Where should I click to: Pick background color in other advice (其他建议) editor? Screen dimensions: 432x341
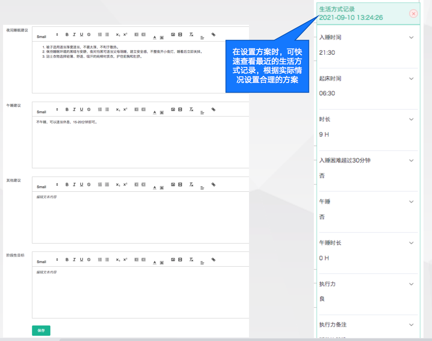coord(162,188)
